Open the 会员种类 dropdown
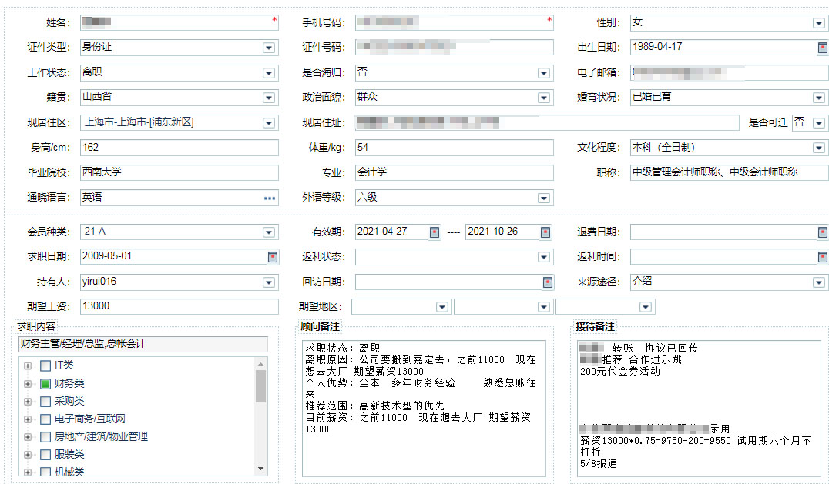829x484 pixels. [269, 232]
